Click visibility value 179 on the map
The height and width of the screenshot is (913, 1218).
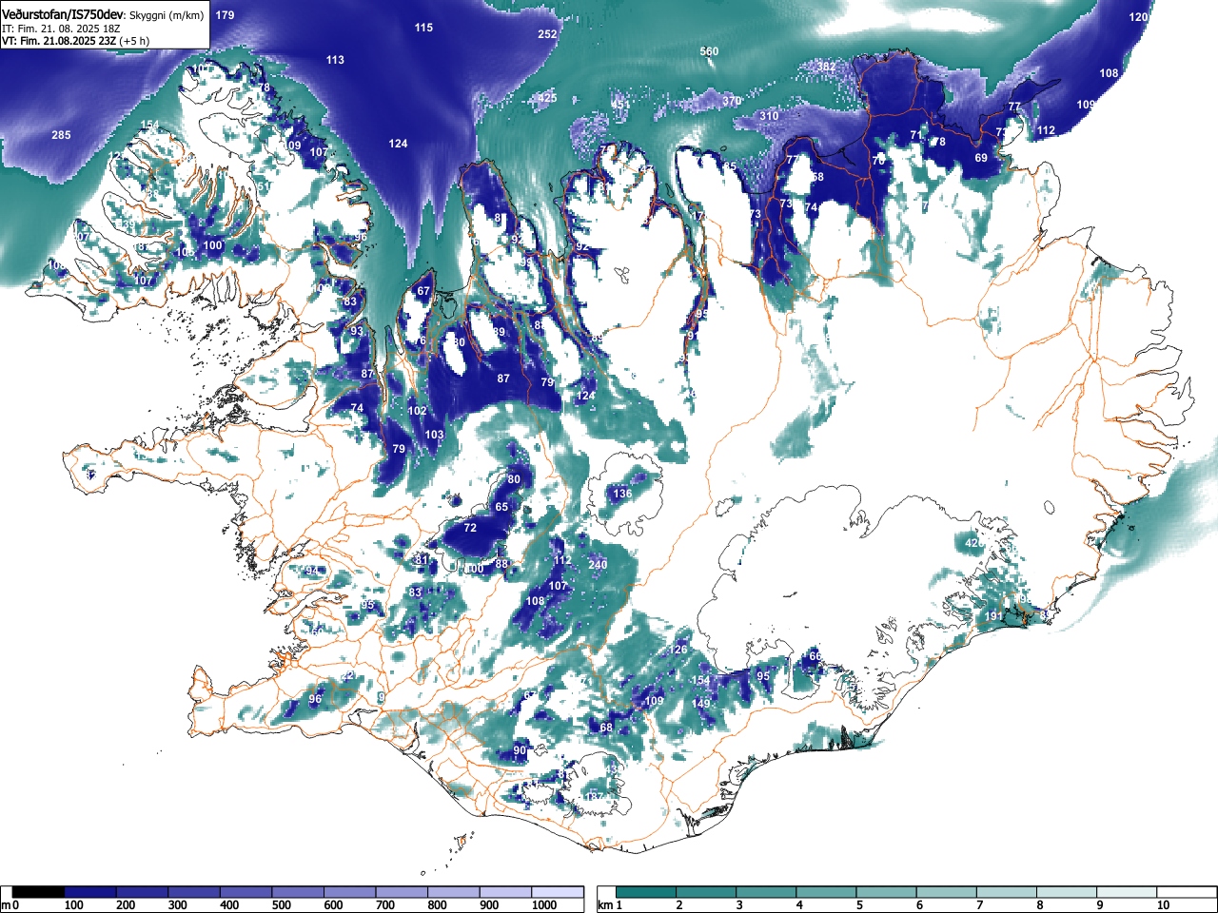point(225,15)
